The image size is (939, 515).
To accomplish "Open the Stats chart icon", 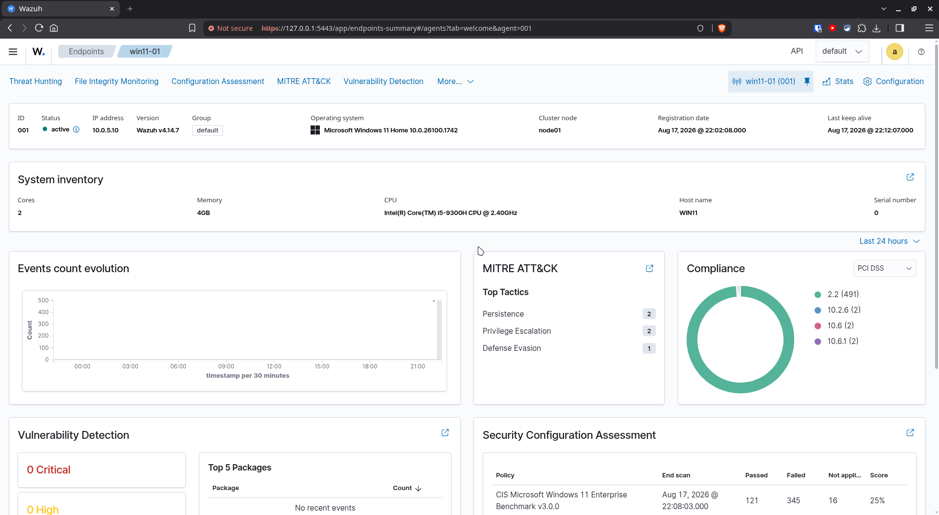I will click(x=827, y=82).
